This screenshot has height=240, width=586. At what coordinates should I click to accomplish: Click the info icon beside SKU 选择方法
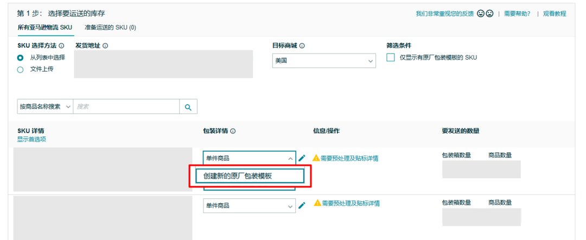click(x=61, y=46)
